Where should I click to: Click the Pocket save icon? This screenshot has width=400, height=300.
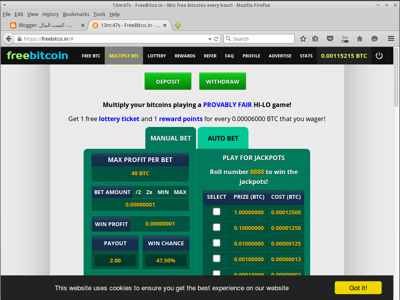pyautogui.click(x=330, y=39)
